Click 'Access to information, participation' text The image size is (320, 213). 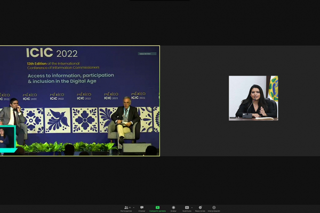click(x=71, y=76)
